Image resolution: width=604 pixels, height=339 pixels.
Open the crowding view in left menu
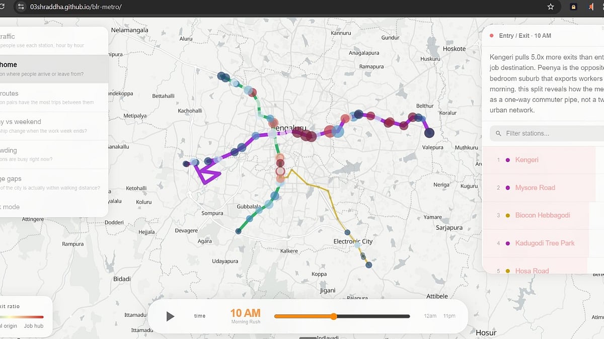point(54,154)
